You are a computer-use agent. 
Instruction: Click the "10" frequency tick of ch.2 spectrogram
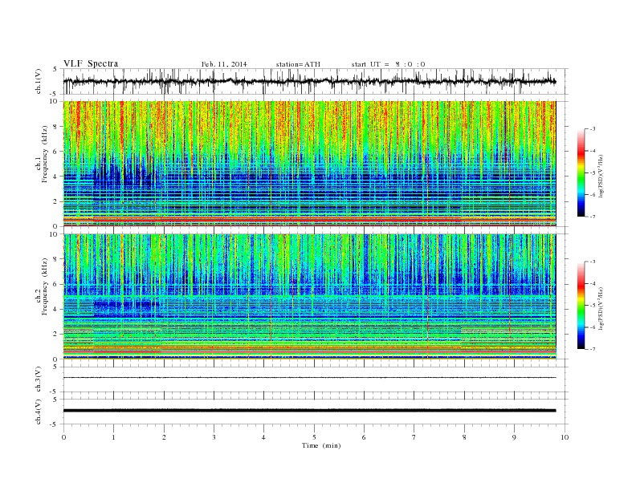(55, 234)
